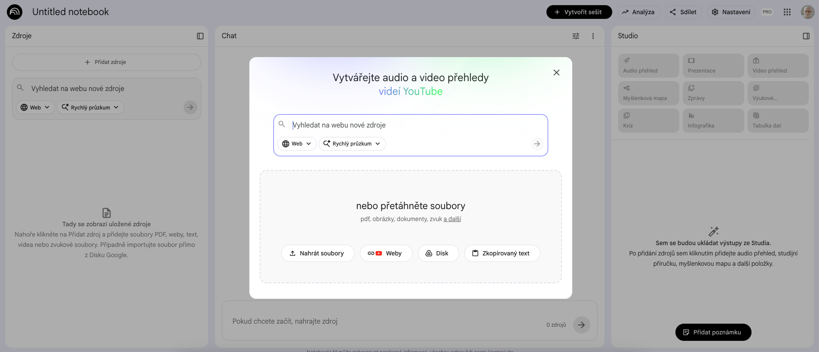
Task: Select Kvíz tile
Action: 649,121
